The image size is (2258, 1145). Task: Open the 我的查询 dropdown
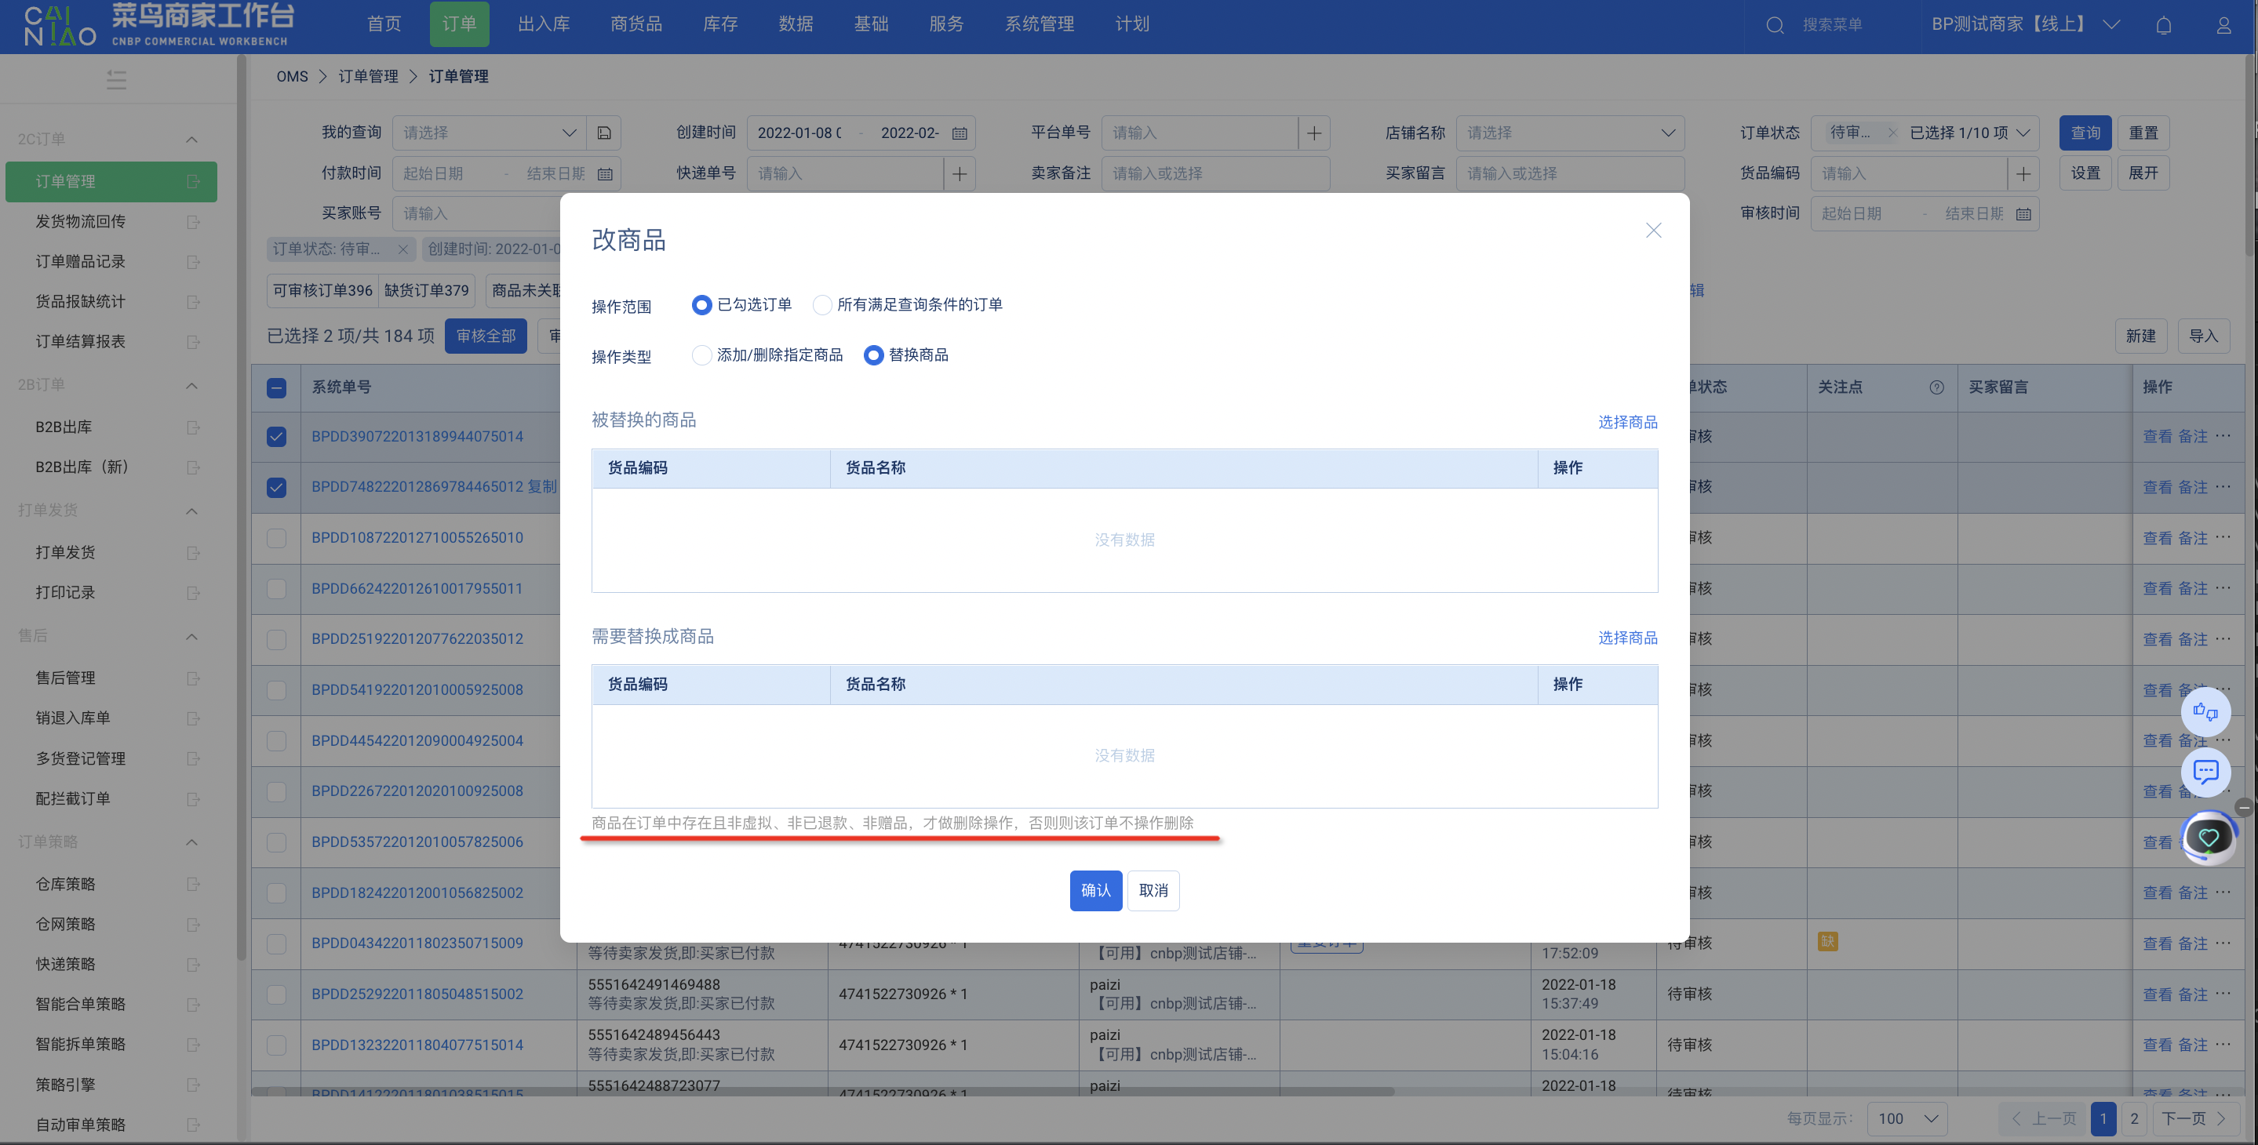(x=488, y=133)
